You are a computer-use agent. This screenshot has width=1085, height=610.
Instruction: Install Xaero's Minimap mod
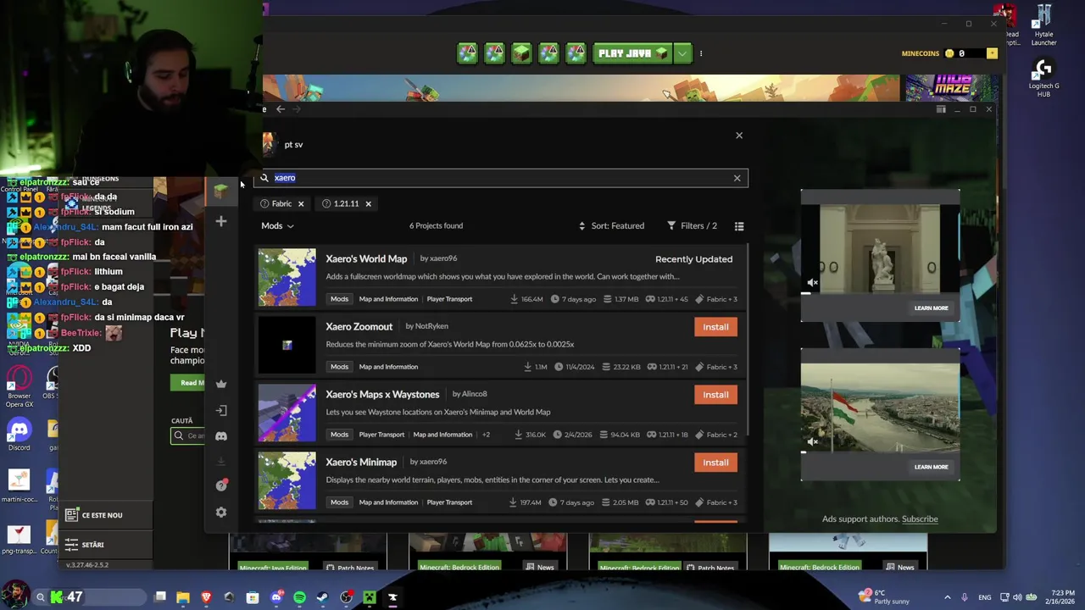(715, 463)
